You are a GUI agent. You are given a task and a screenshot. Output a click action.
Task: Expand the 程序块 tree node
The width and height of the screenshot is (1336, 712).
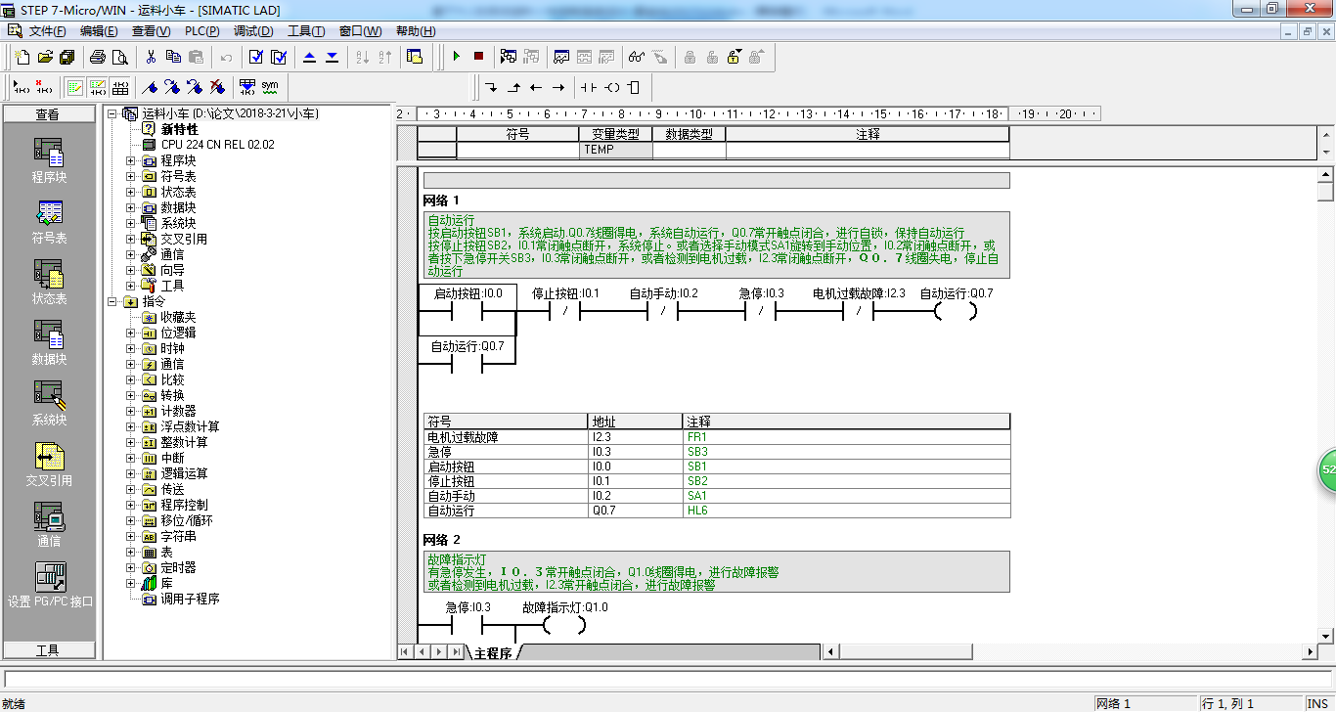coord(131,160)
